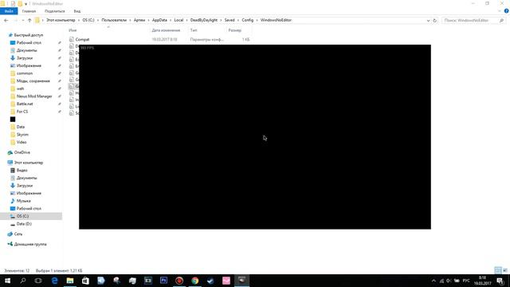The height and width of the screenshot is (287, 510).
Task: Select the Compat file
Action: [82, 39]
